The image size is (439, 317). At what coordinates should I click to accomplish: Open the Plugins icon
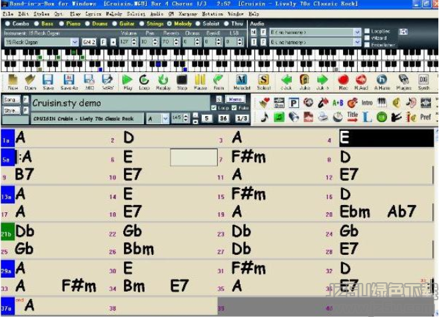[x=404, y=82]
